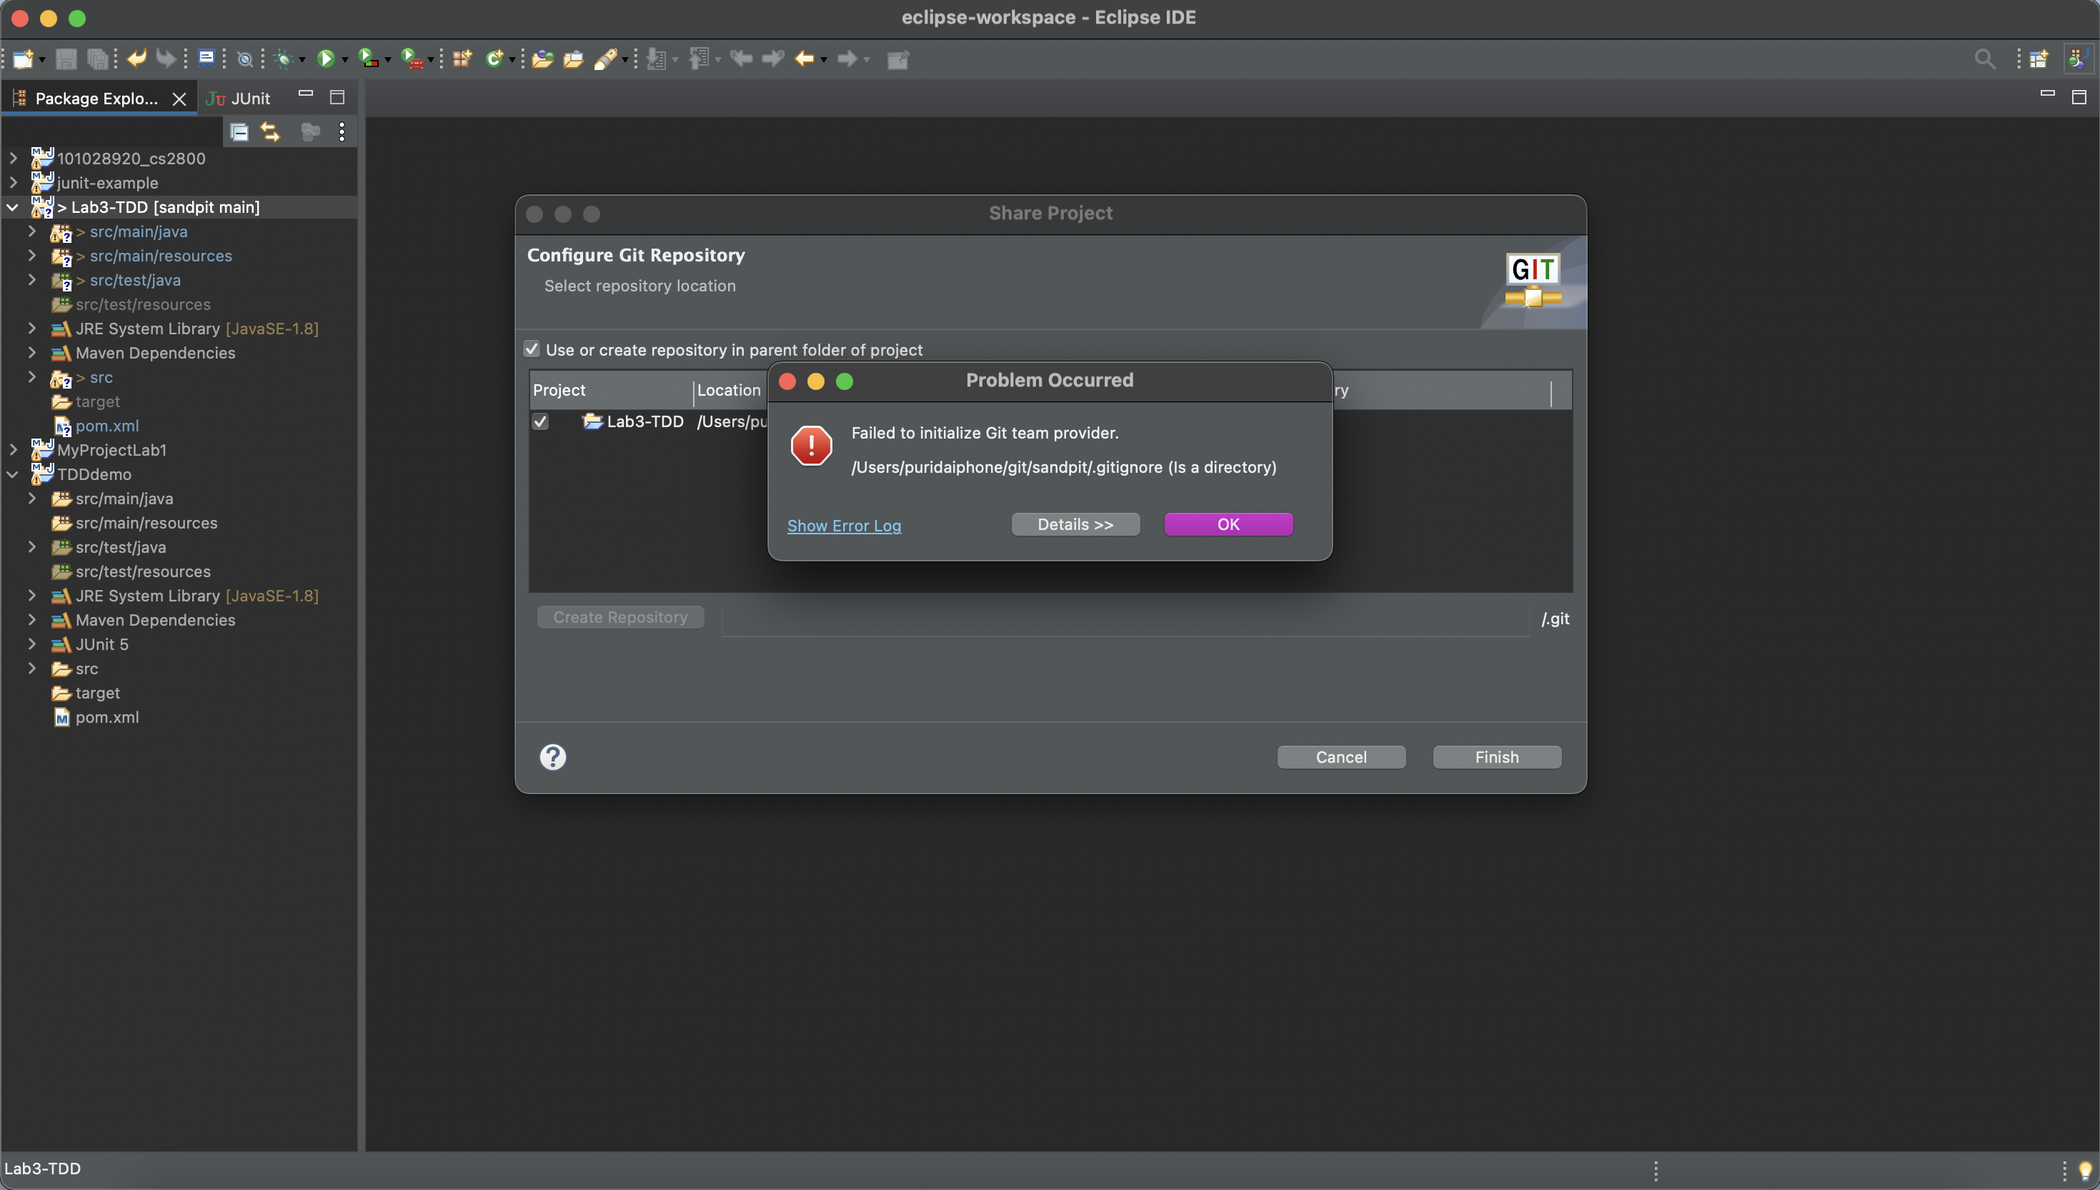Click the search magnifier icon in toolbar
Image resolution: width=2100 pixels, height=1190 pixels.
click(x=1984, y=59)
